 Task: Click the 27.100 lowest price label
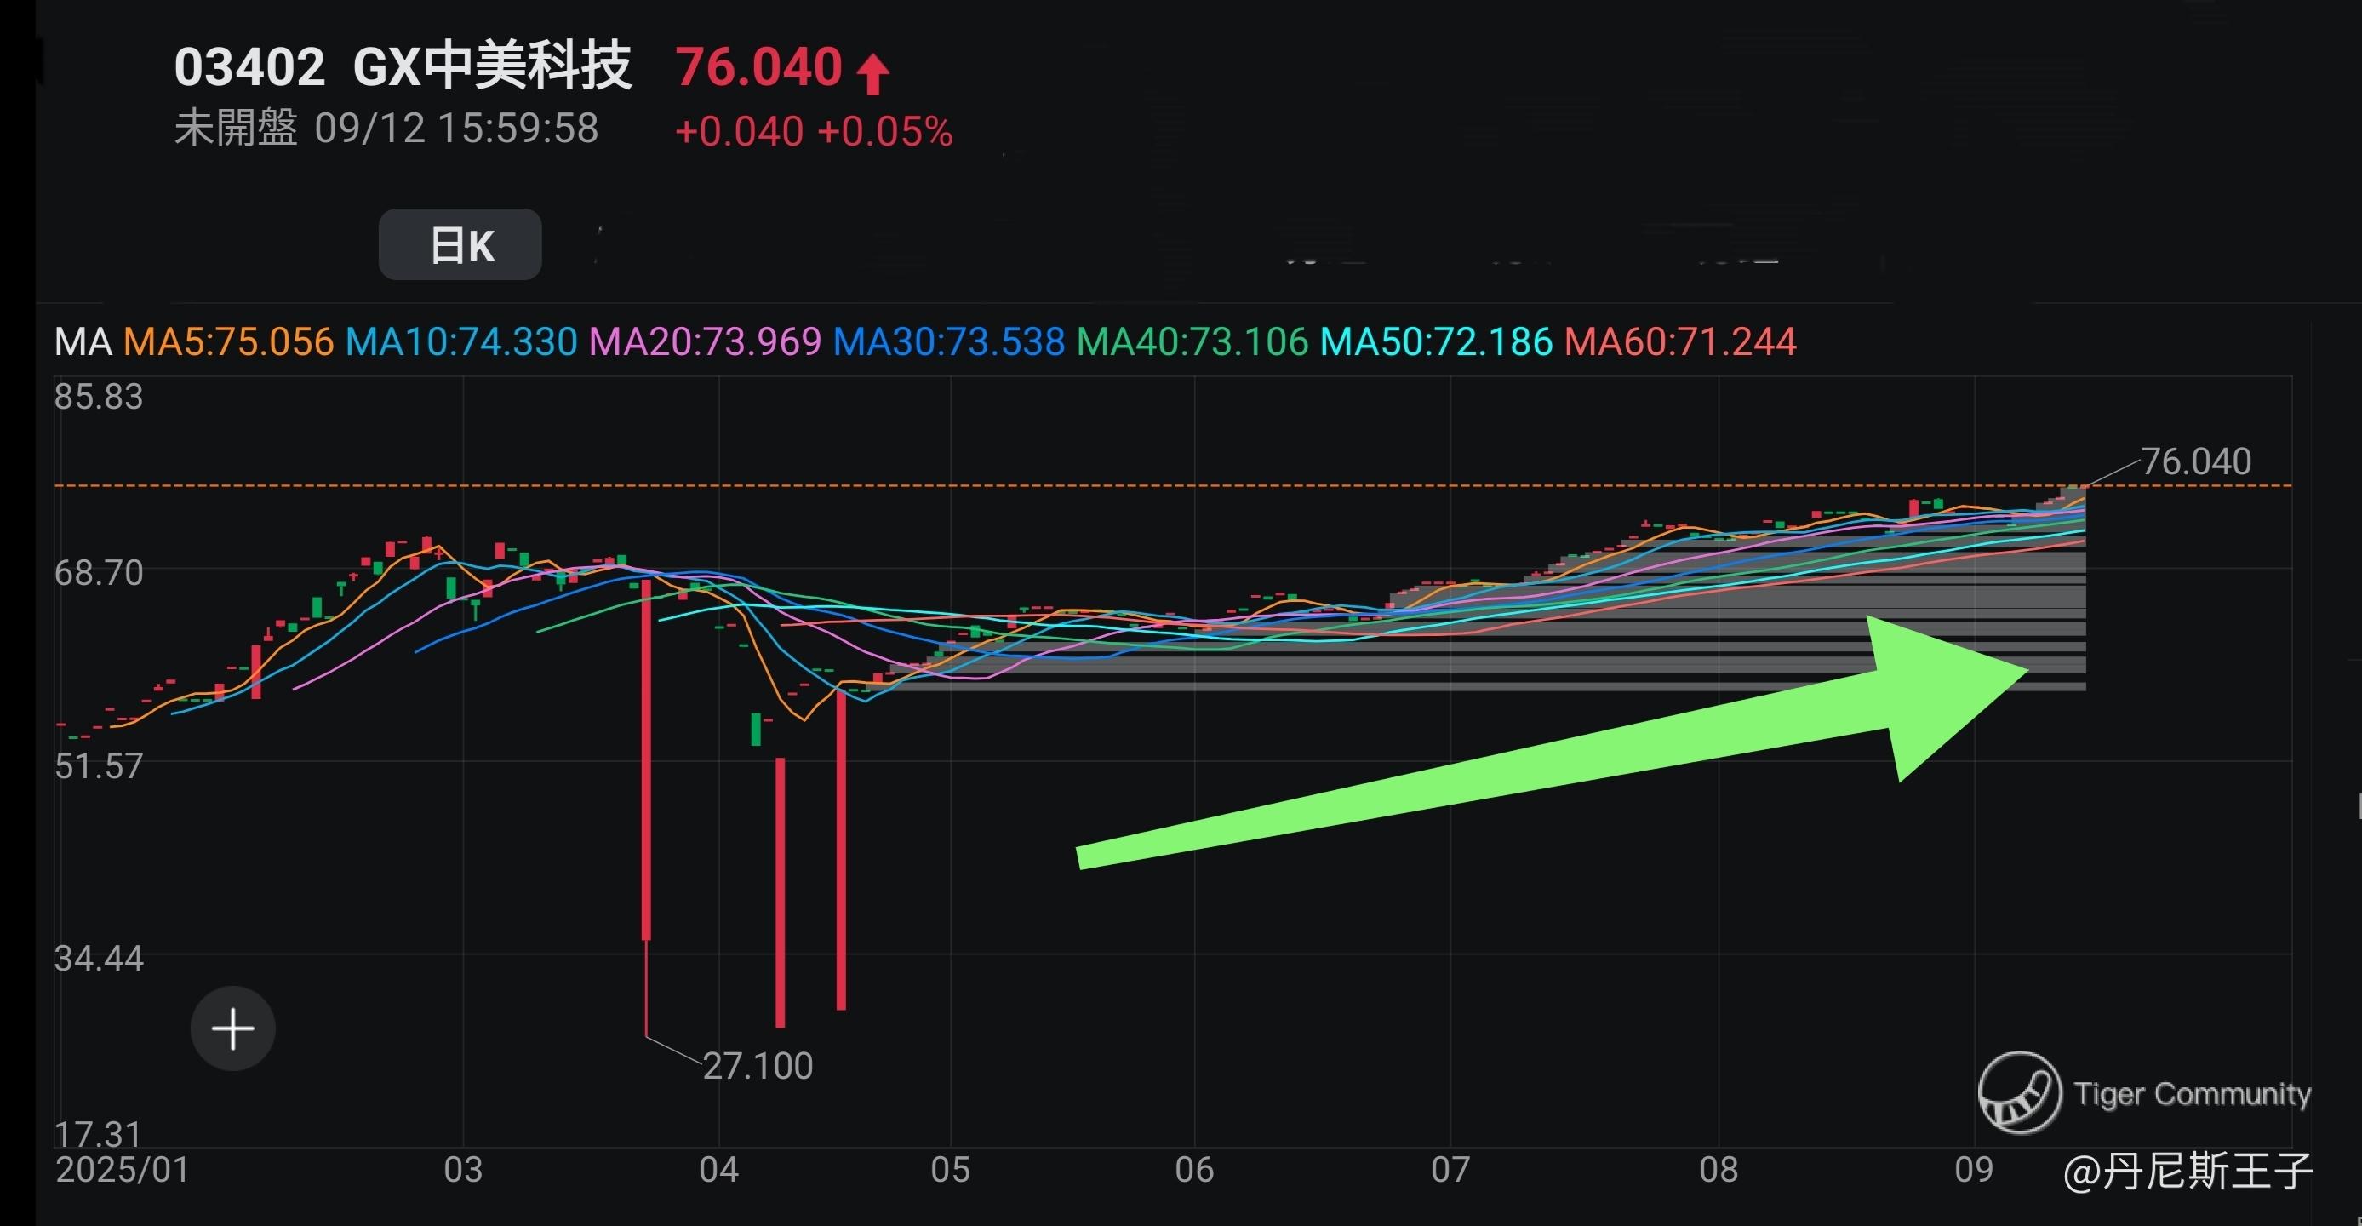pyautogui.click(x=758, y=1066)
